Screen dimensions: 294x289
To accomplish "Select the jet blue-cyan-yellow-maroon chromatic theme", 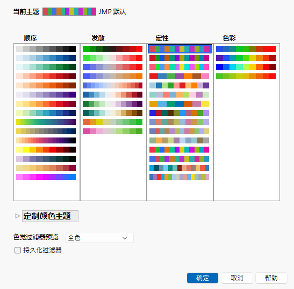I will 246,67.
